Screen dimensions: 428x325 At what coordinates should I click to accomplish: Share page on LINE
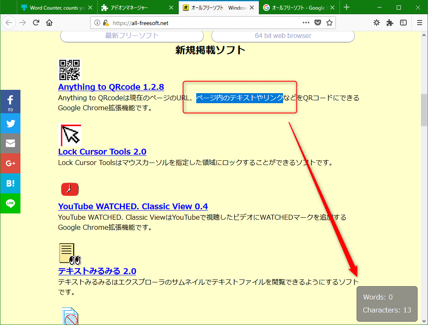tap(10, 203)
